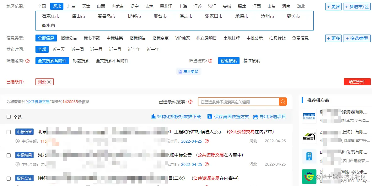Open 多选市/区 multi-select panel
The width and height of the screenshot is (372, 186).
click(x=357, y=6)
